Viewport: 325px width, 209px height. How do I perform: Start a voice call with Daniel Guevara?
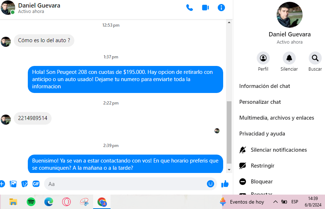(x=190, y=8)
